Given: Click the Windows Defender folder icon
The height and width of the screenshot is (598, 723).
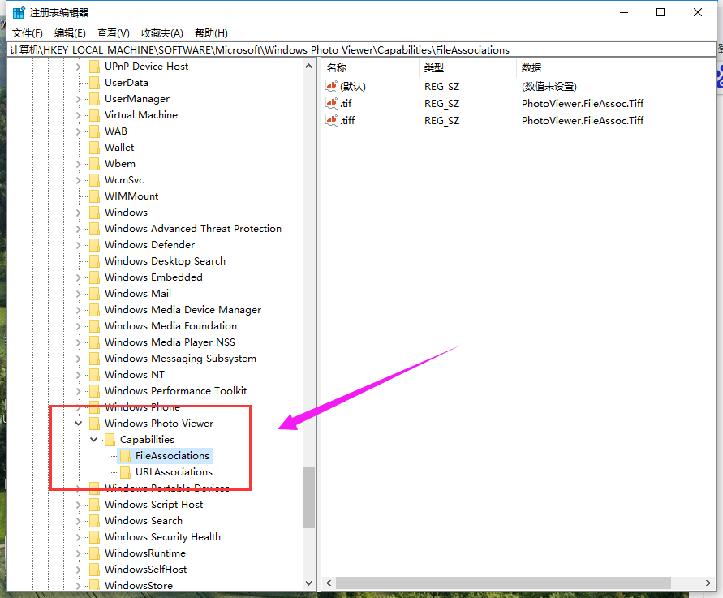Looking at the screenshot, I should tap(93, 244).
